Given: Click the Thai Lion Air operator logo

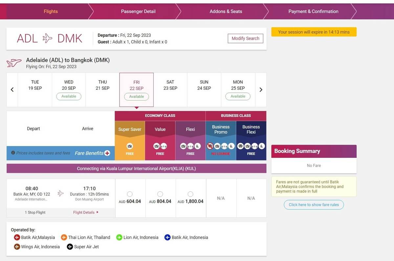Looking at the screenshot, I should tap(64, 237).
